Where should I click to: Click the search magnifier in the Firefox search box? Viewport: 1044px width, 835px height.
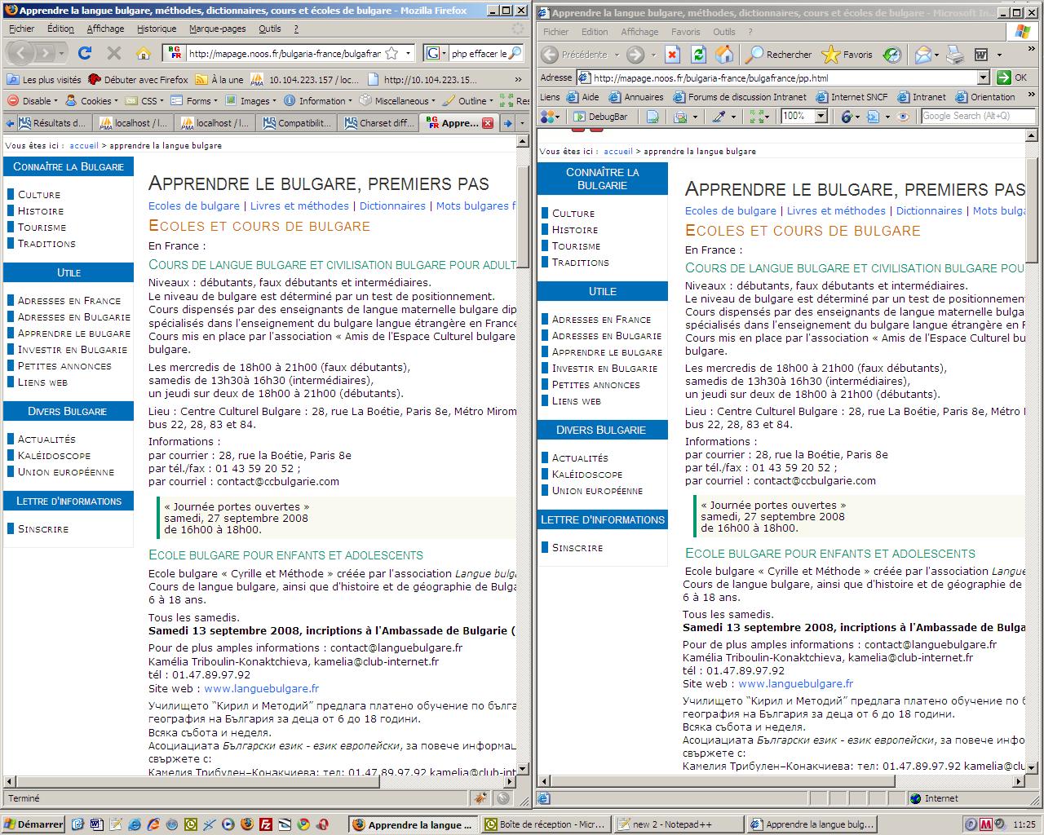(515, 54)
